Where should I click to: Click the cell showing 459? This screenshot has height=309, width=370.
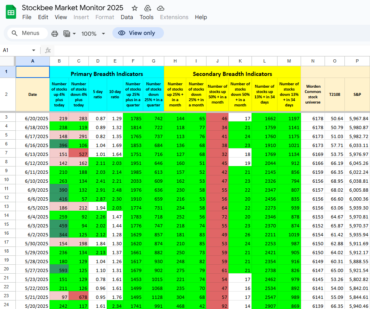[x=59, y=225]
